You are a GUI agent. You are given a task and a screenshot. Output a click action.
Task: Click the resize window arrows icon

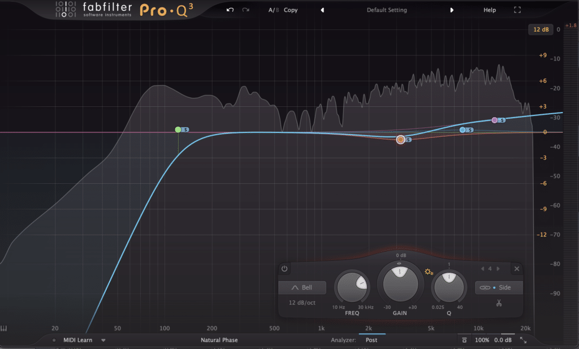(x=523, y=340)
